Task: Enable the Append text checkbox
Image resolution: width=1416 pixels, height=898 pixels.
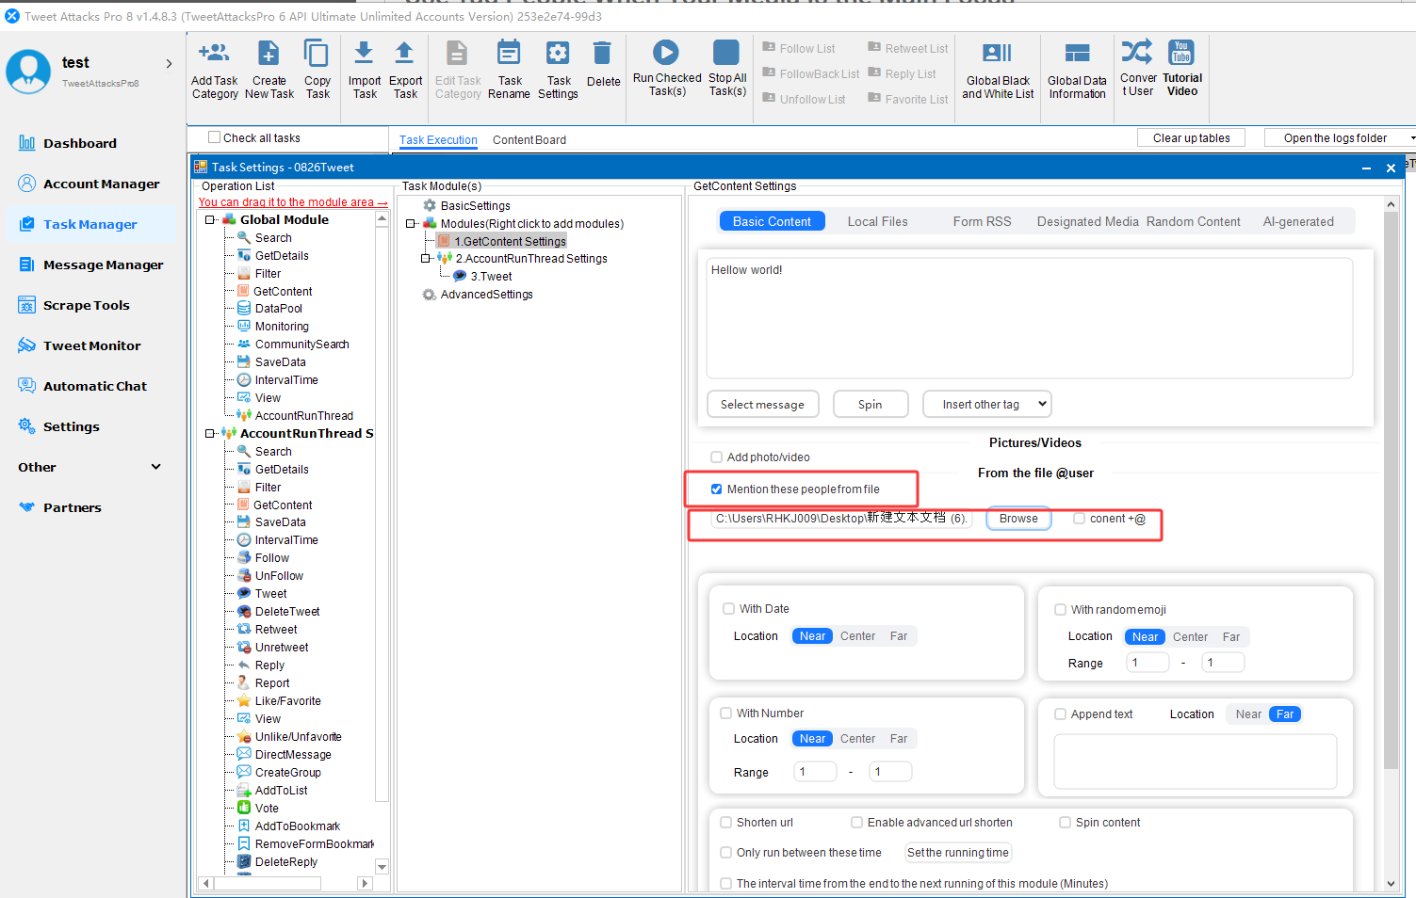Action: [1061, 714]
